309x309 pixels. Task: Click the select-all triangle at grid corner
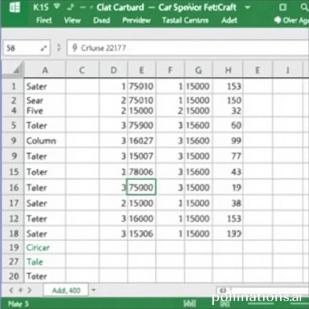coord(16,70)
